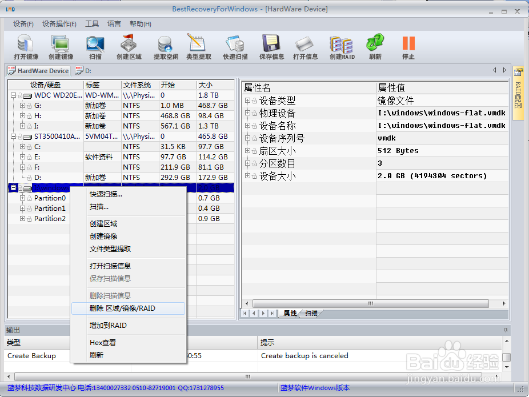
Task: Click the tab scroll right arrow
Action: pos(504,70)
